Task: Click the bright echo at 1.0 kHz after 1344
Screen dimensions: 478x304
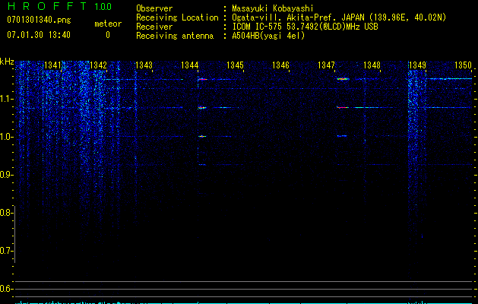Action: [x=202, y=136]
